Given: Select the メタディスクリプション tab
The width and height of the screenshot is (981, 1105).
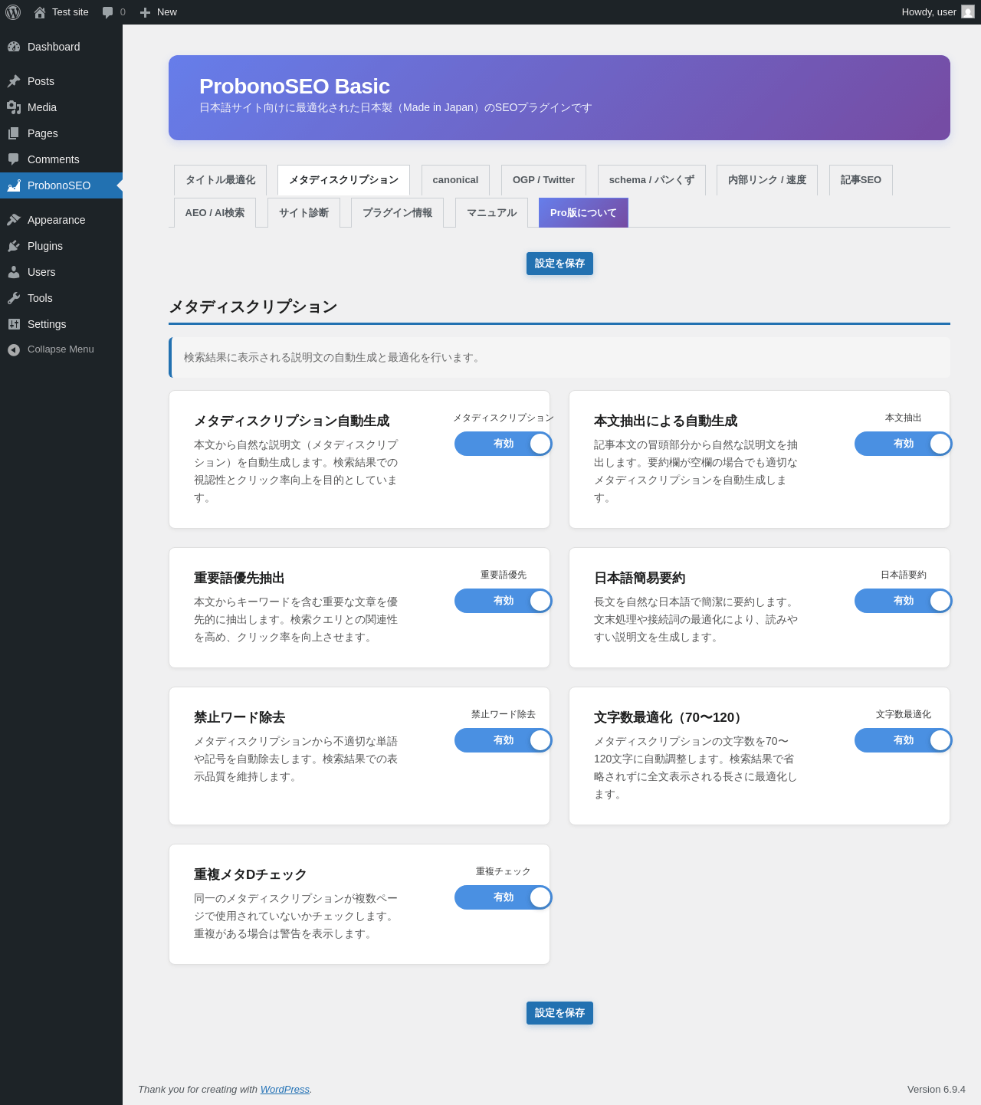Looking at the screenshot, I should click(343, 180).
